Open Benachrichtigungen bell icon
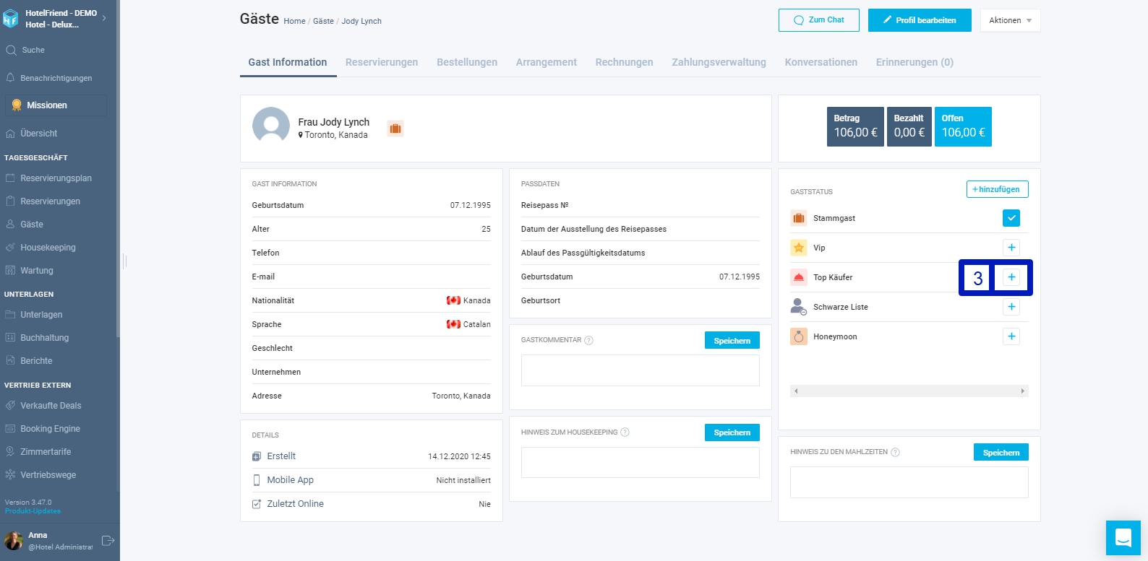 point(10,77)
